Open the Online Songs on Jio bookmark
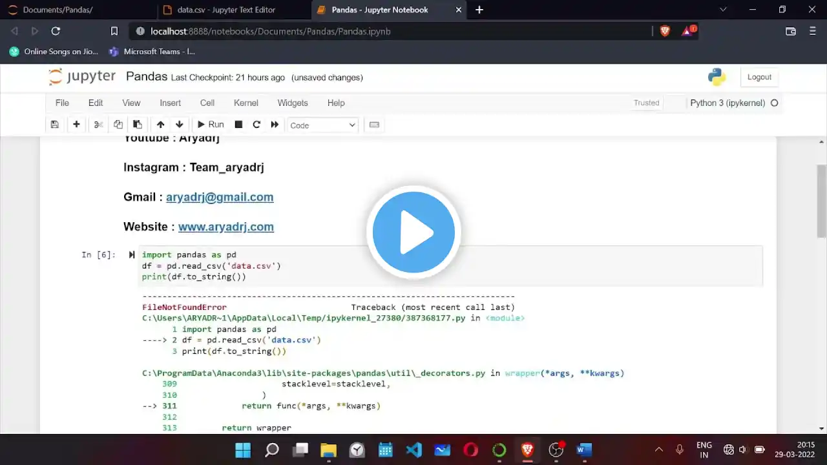This screenshot has width=827, height=465. [x=54, y=52]
